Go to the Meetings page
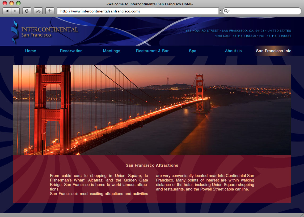Screen dimensions: 304x217 pyautogui.click(x=112, y=51)
